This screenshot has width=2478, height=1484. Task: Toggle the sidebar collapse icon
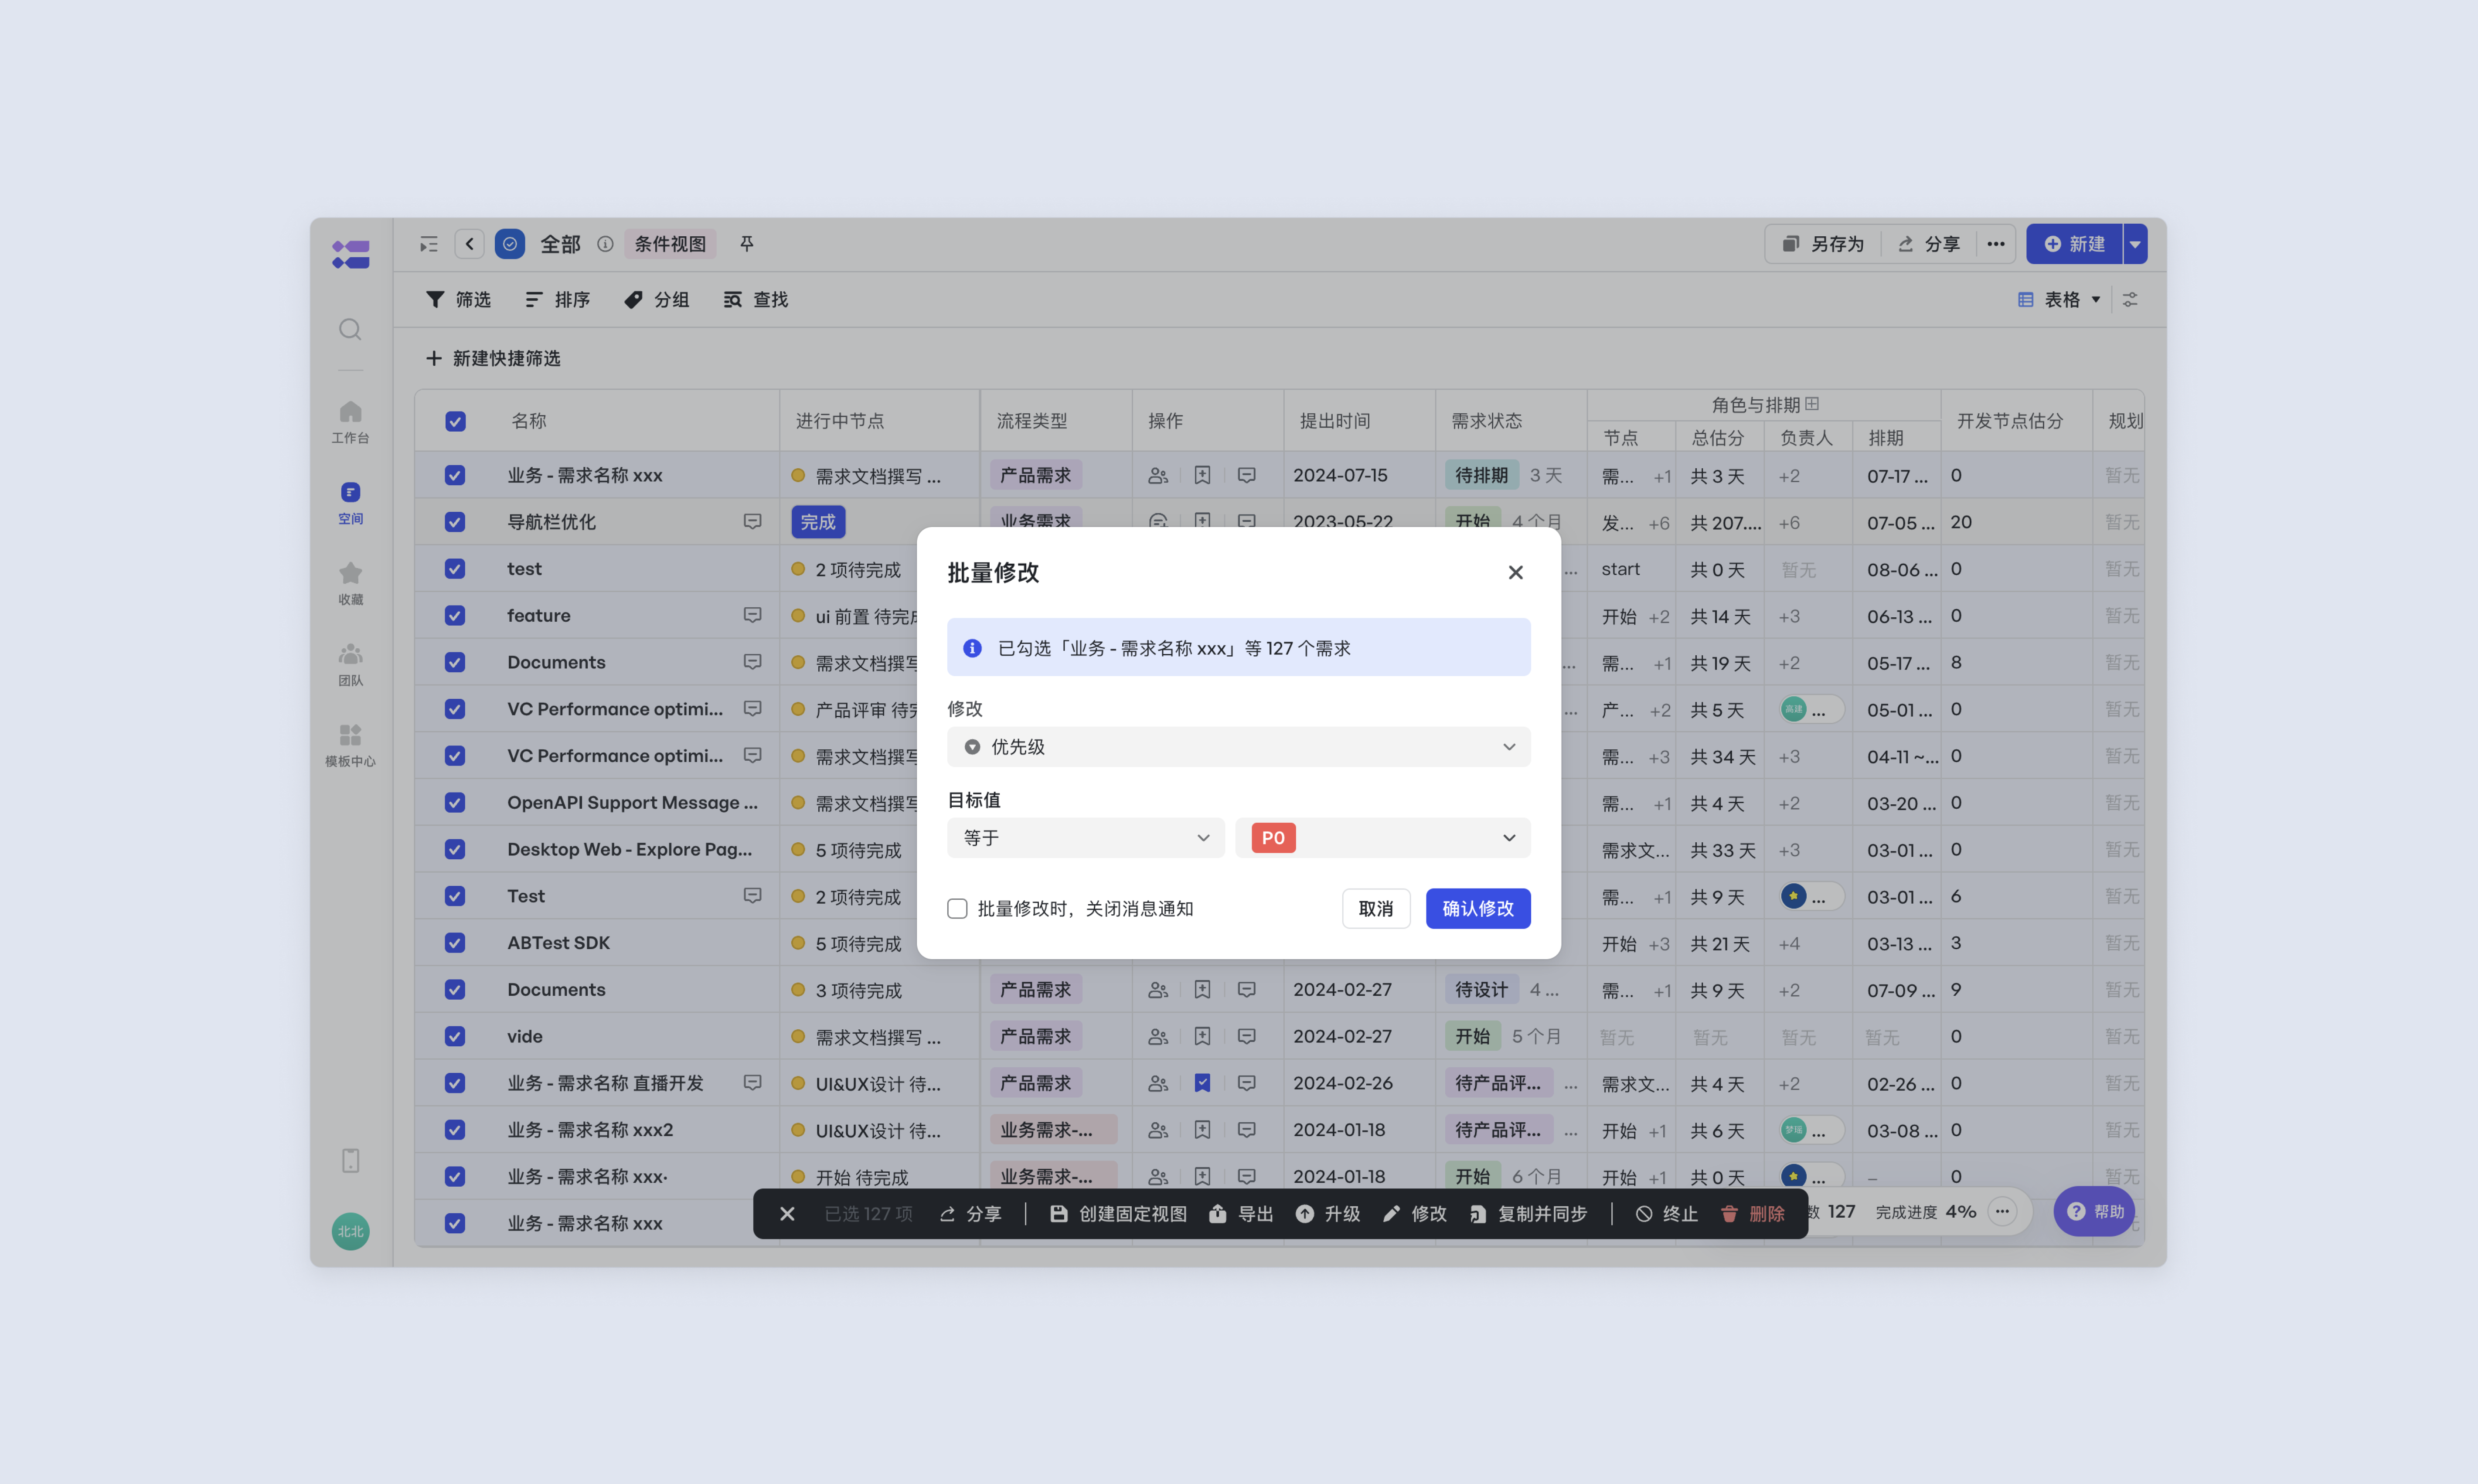point(429,244)
